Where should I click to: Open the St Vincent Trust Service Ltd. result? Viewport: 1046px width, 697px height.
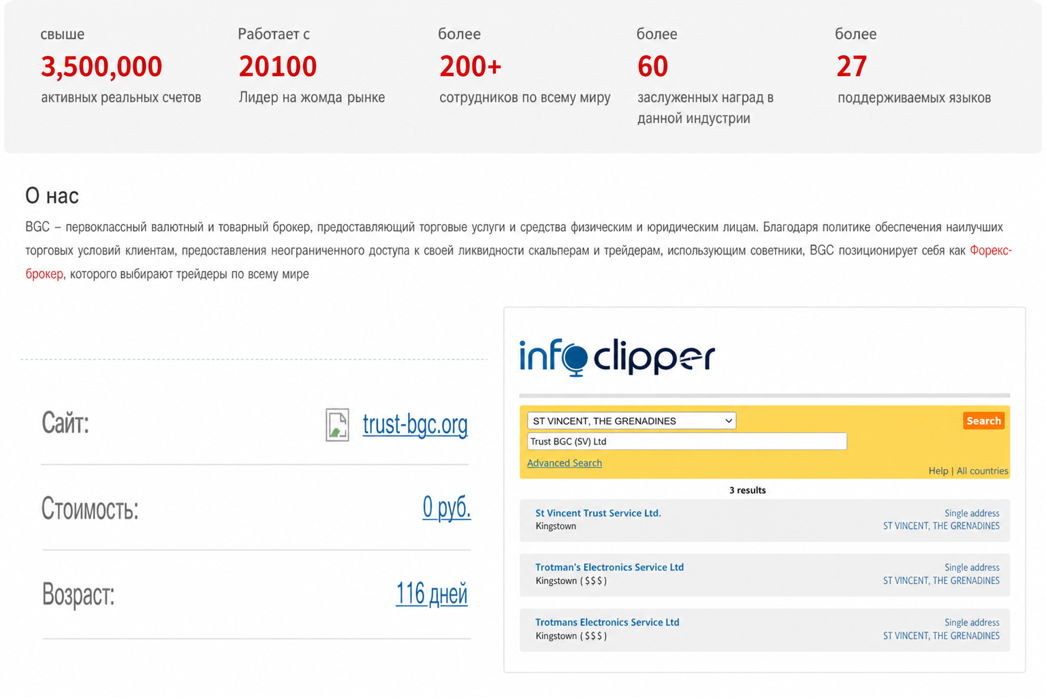[598, 513]
